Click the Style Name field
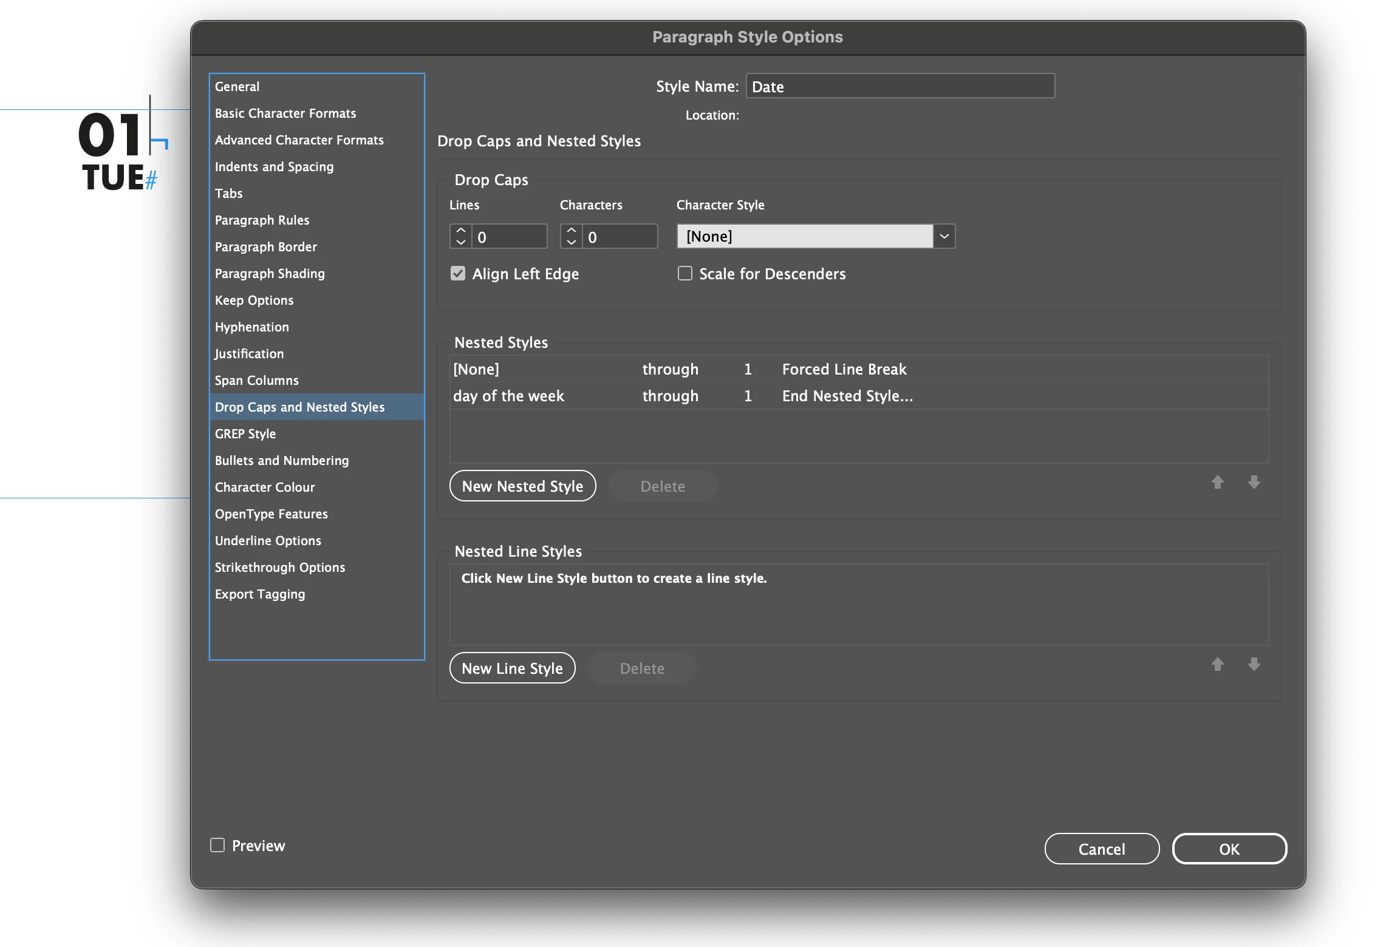This screenshot has width=1386, height=947. click(x=900, y=86)
